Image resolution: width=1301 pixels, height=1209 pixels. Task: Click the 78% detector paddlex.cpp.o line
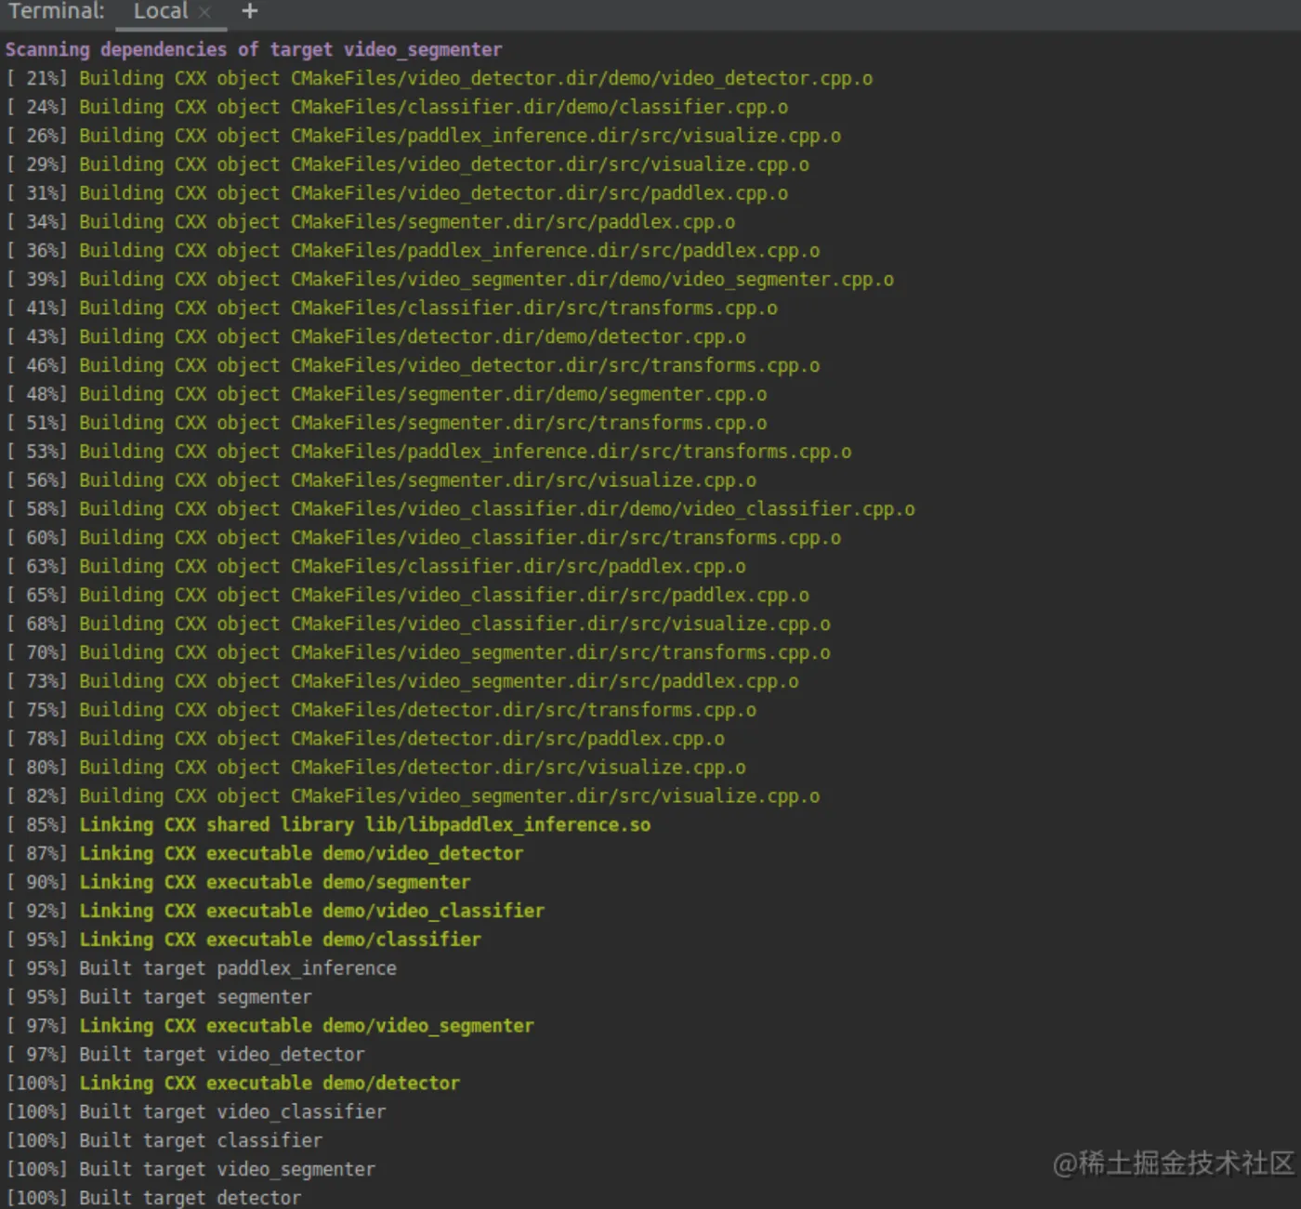pos(365,739)
